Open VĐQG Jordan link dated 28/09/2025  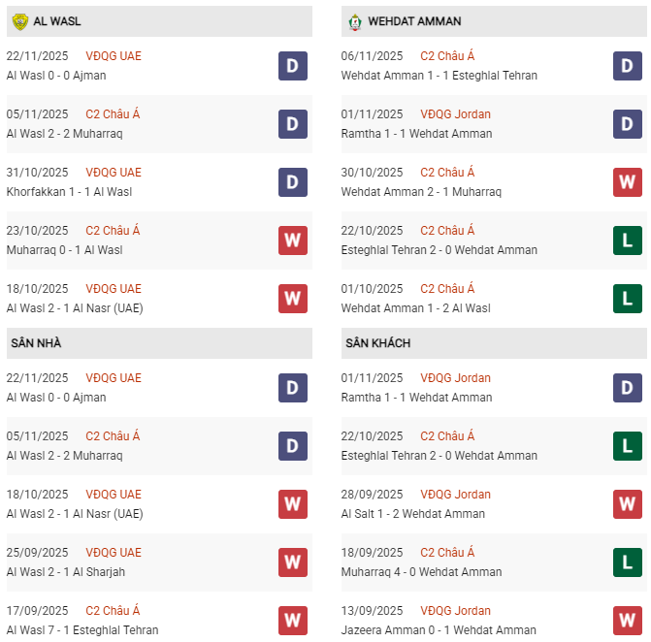pos(456,495)
